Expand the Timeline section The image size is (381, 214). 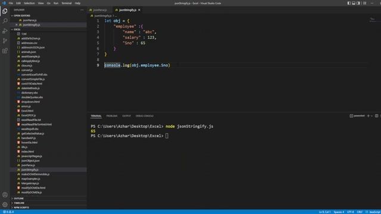coord(19,203)
